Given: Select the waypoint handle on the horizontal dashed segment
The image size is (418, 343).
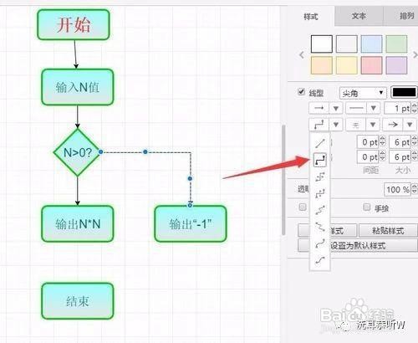Looking at the screenshot, I should point(145,151).
